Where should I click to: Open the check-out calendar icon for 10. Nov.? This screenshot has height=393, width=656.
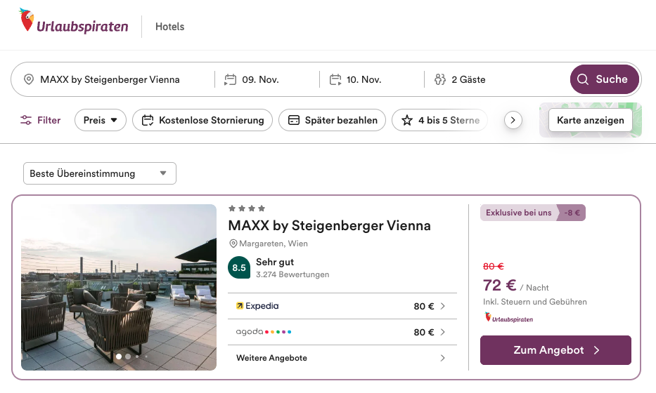click(335, 79)
